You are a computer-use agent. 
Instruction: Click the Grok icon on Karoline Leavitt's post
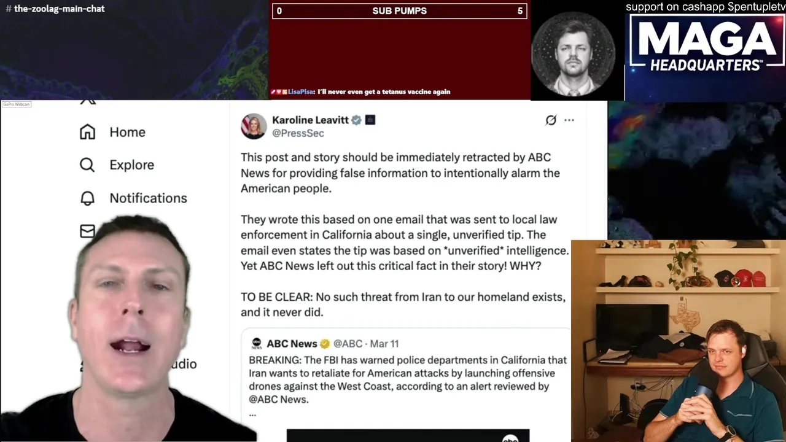click(x=551, y=120)
